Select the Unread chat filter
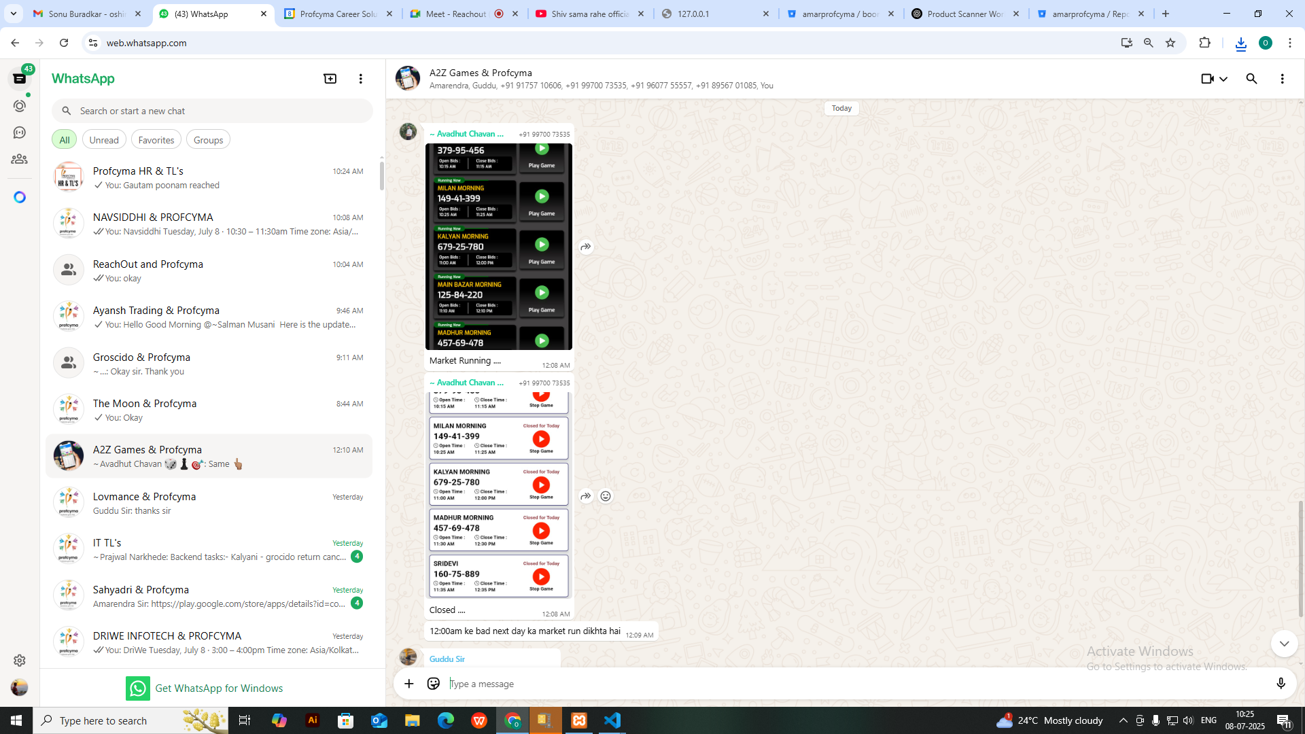The width and height of the screenshot is (1305, 734). pyautogui.click(x=104, y=140)
